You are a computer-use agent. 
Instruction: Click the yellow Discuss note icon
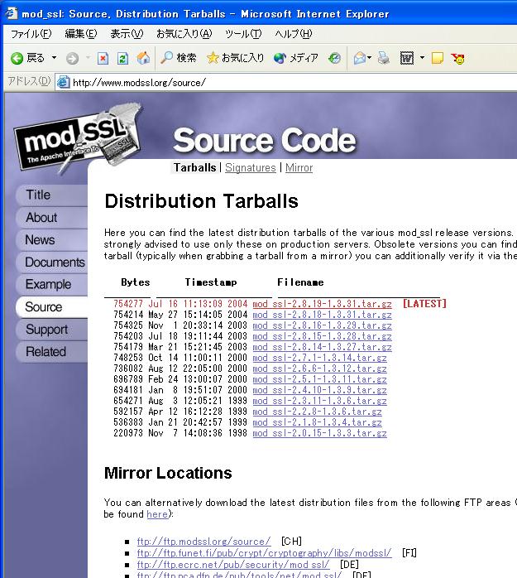click(437, 58)
